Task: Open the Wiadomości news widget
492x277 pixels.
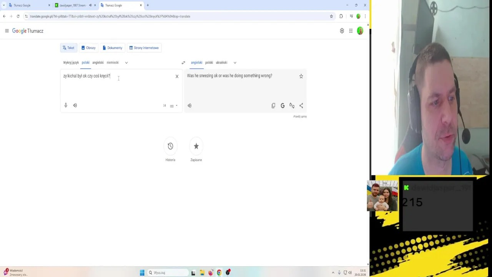Action: click(x=15, y=272)
